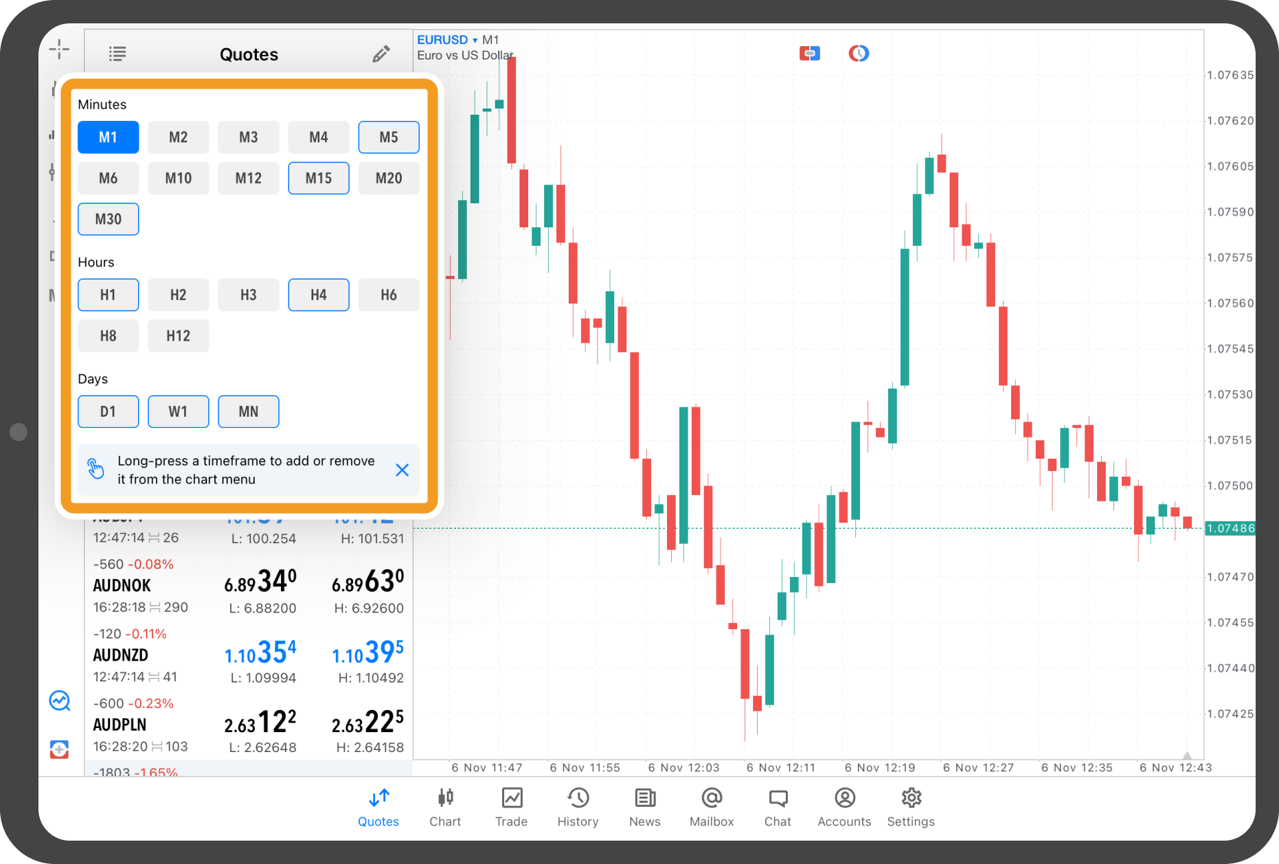Viewport: 1279px width, 864px height.
Task: Open the symbol list menu icon
Action: coord(117,54)
